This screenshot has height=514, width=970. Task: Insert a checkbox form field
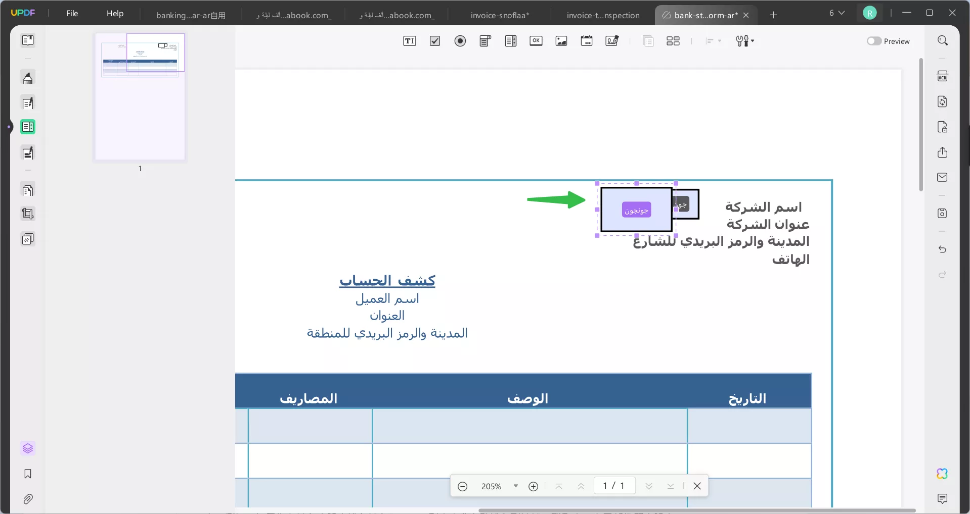pos(435,41)
